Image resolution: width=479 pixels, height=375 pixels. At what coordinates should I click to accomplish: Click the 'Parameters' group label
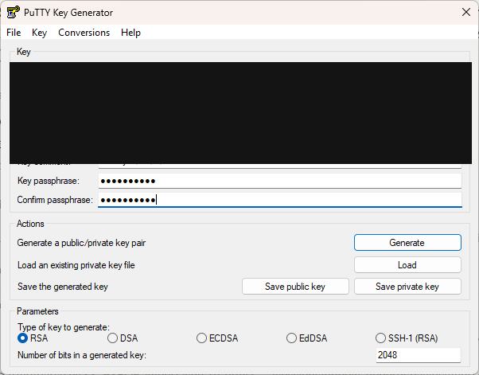37,311
